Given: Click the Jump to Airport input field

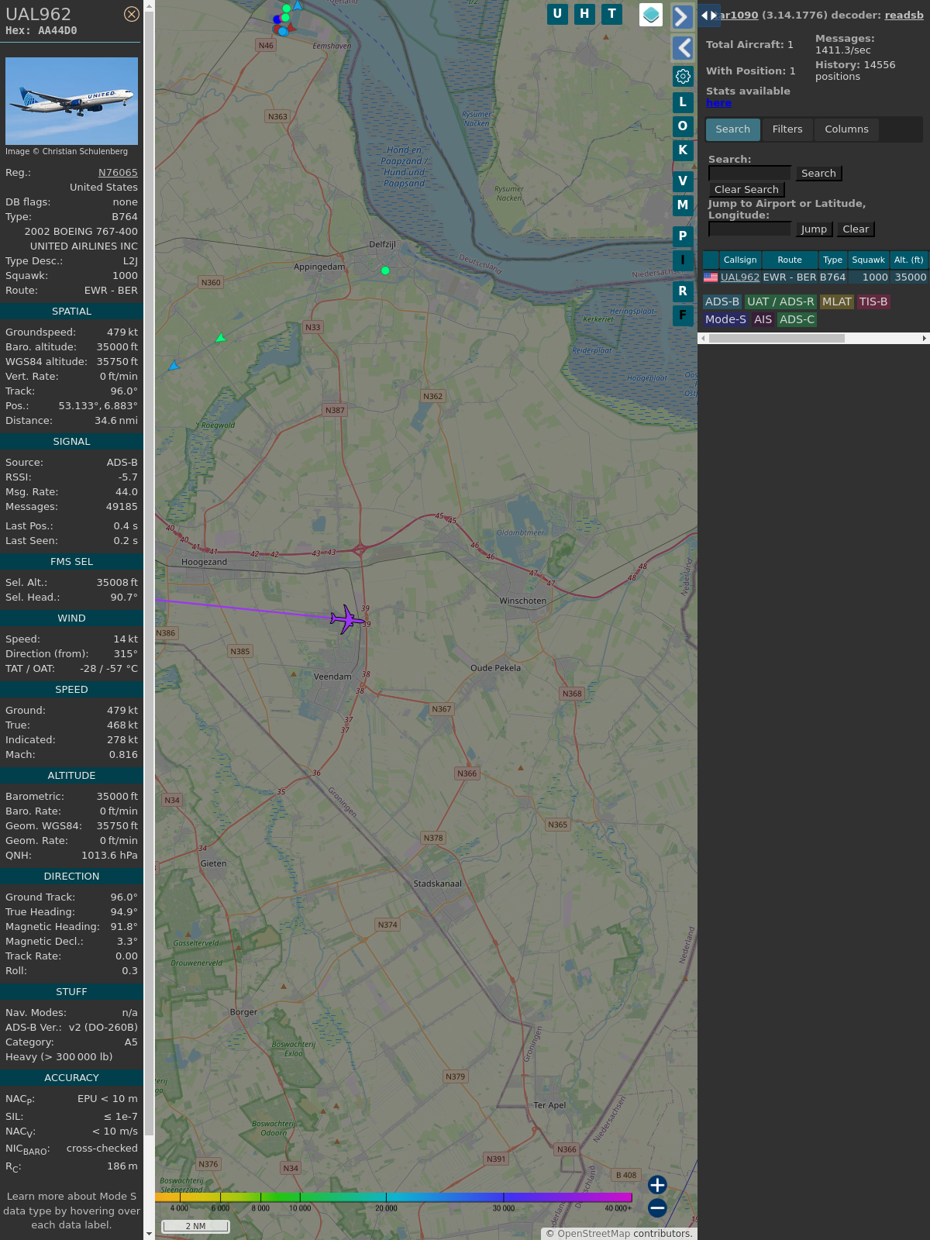Looking at the screenshot, I should pos(749,229).
